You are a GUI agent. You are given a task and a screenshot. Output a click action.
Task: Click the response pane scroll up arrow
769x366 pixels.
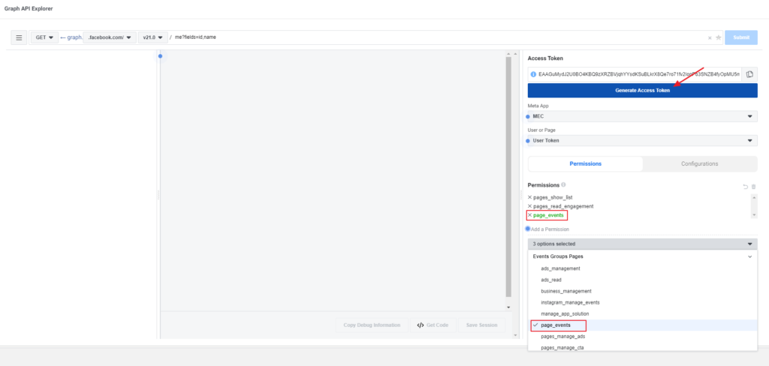pyautogui.click(x=508, y=53)
